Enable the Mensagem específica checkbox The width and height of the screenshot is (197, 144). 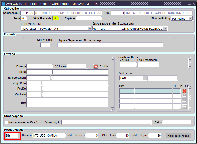coord(6,122)
